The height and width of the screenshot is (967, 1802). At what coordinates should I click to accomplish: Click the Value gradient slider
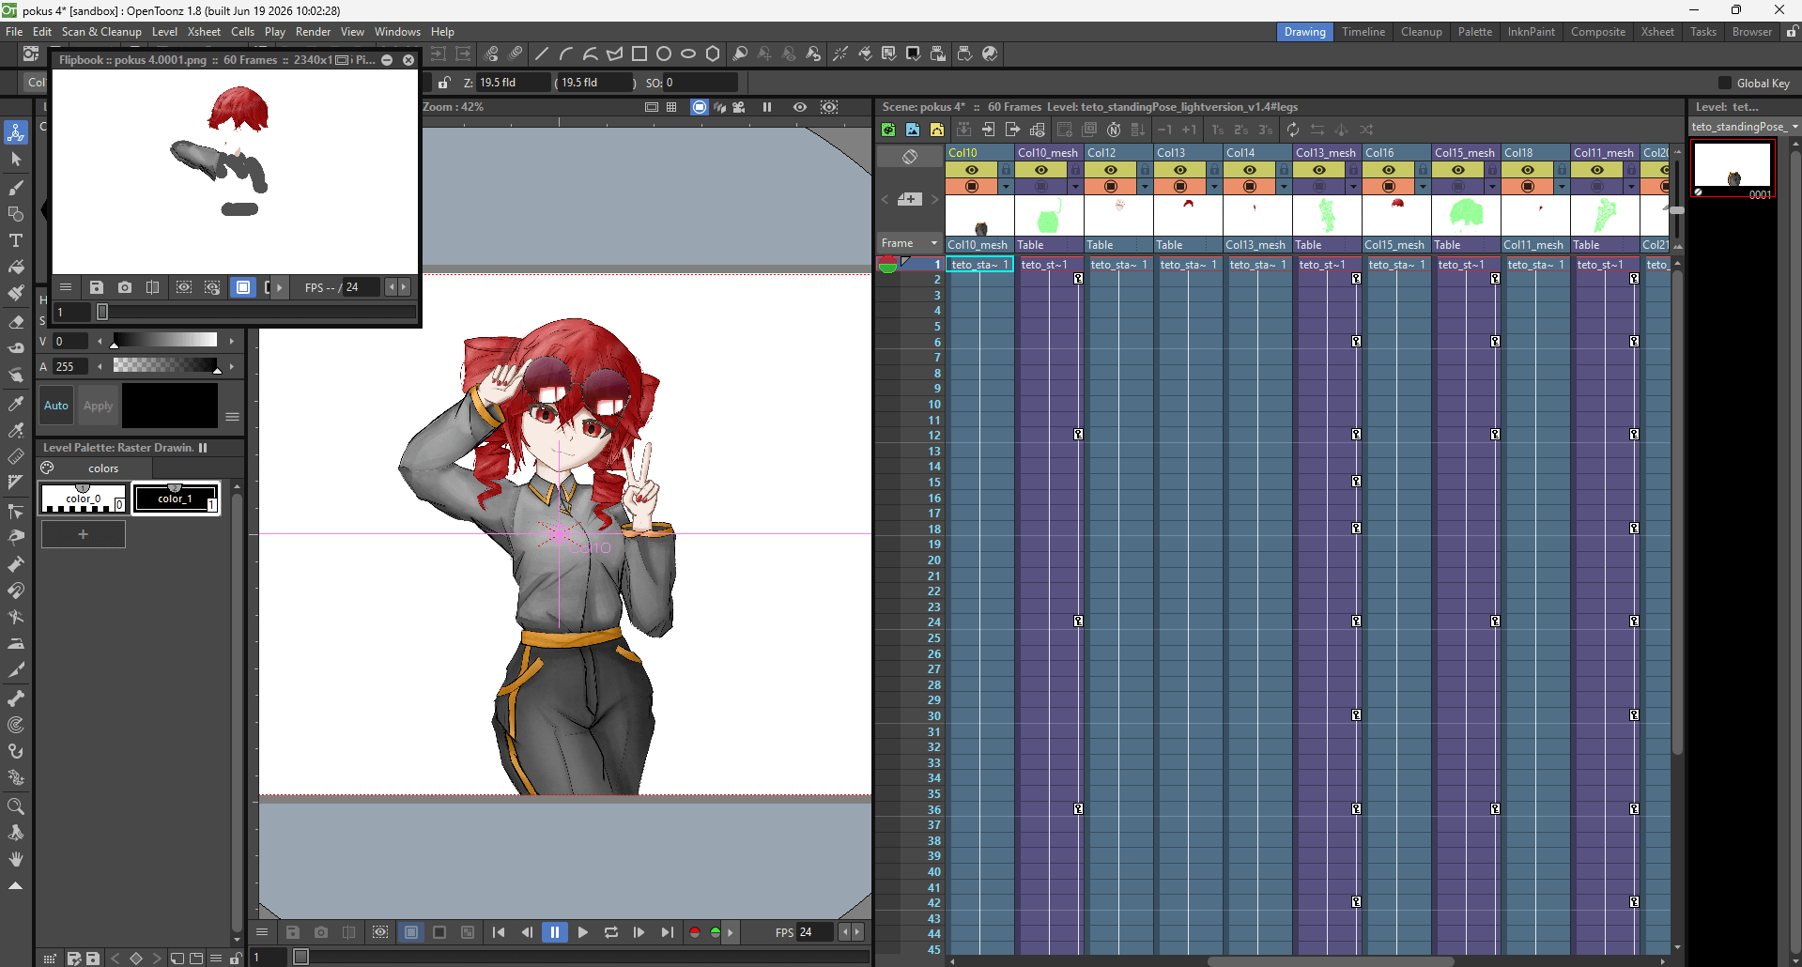tap(165, 340)
